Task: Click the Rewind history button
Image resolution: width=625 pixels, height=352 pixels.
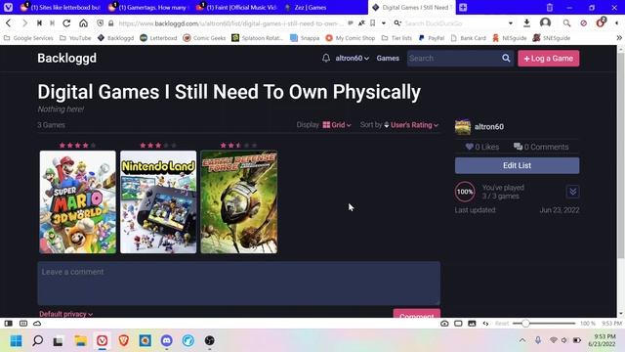Action: pos(39,23)
